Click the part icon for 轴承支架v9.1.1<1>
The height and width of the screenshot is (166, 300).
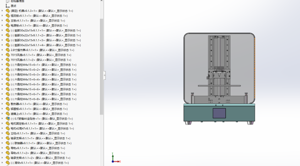[x=8, y=138]
